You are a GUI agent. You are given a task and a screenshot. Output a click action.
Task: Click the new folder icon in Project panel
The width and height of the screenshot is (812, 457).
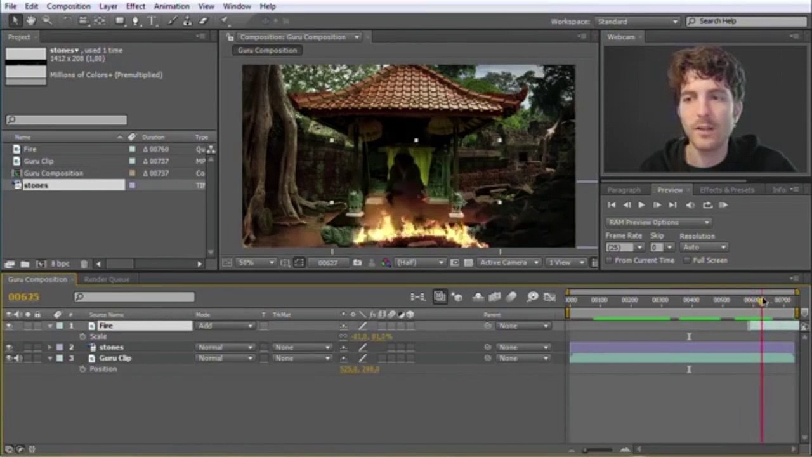click(25, 263)
